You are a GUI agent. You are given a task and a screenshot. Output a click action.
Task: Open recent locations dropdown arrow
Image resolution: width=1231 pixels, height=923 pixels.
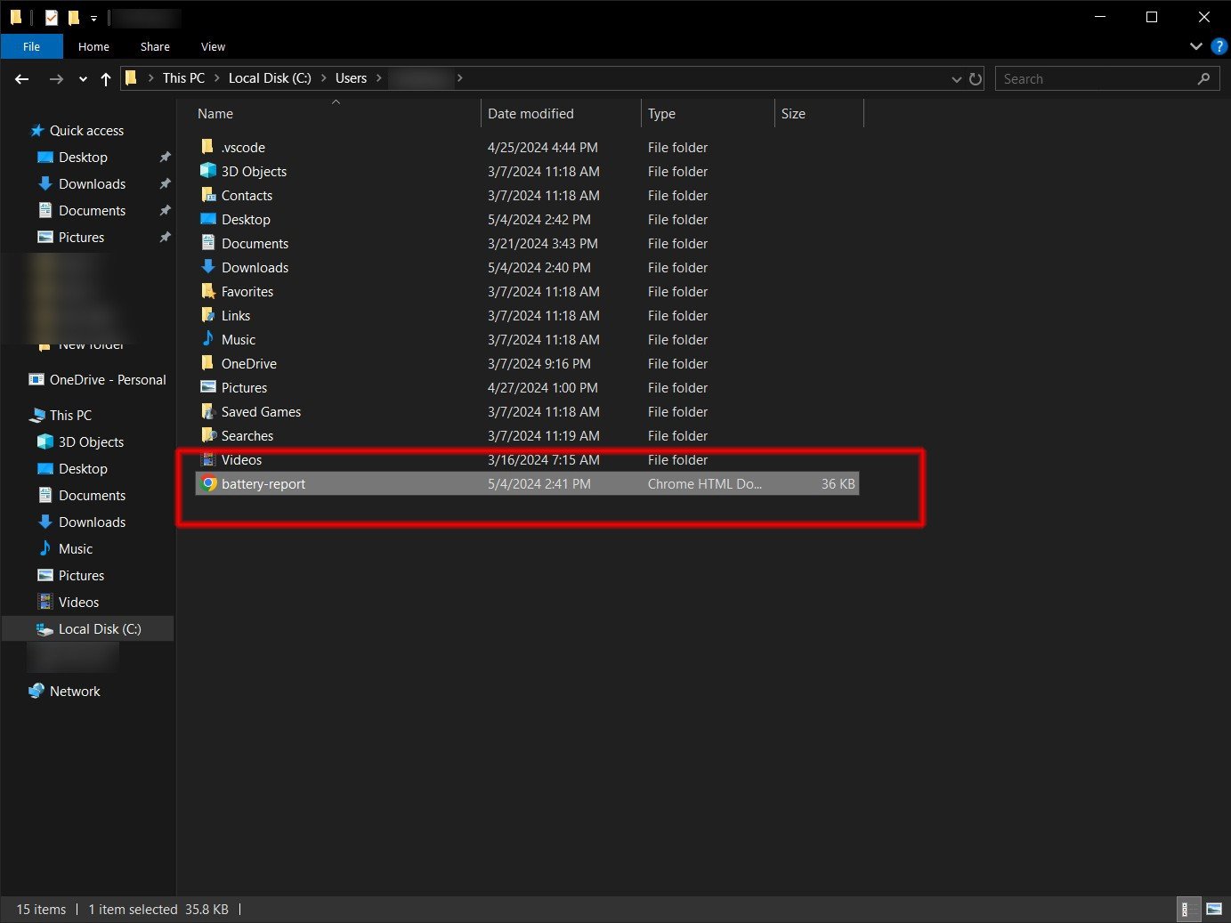[83, 79]
